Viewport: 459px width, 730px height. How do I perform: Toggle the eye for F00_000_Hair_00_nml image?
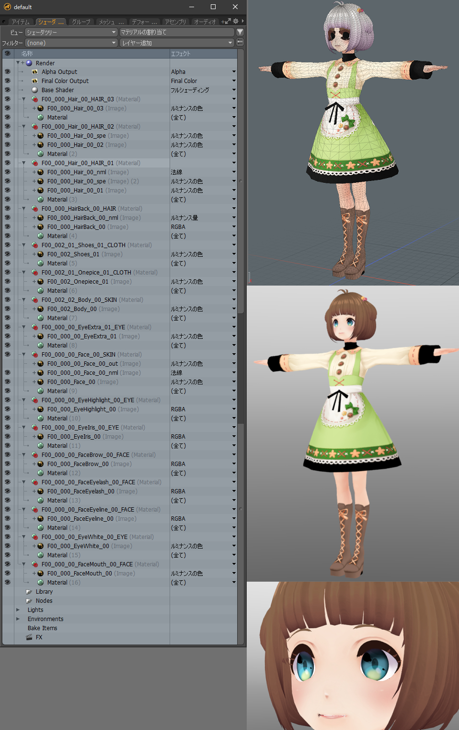point(7,172)
